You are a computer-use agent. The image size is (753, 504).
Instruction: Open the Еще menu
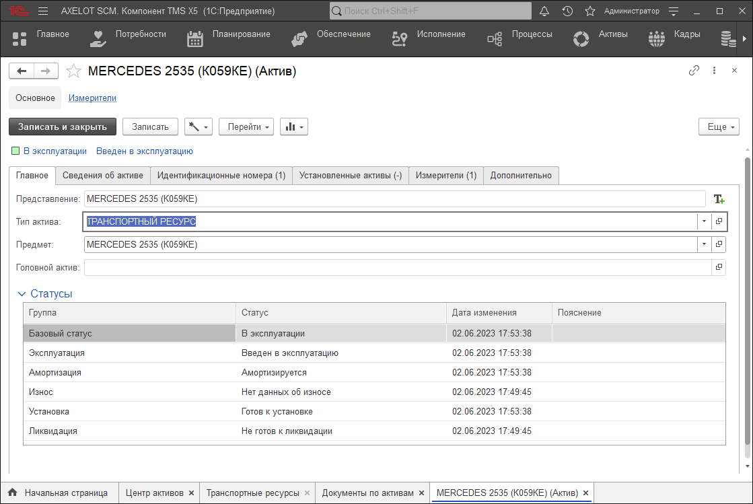[x=719, y=127]
